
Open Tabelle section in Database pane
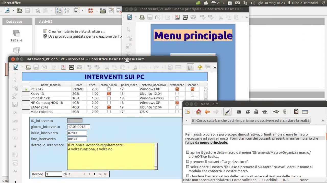16,36
